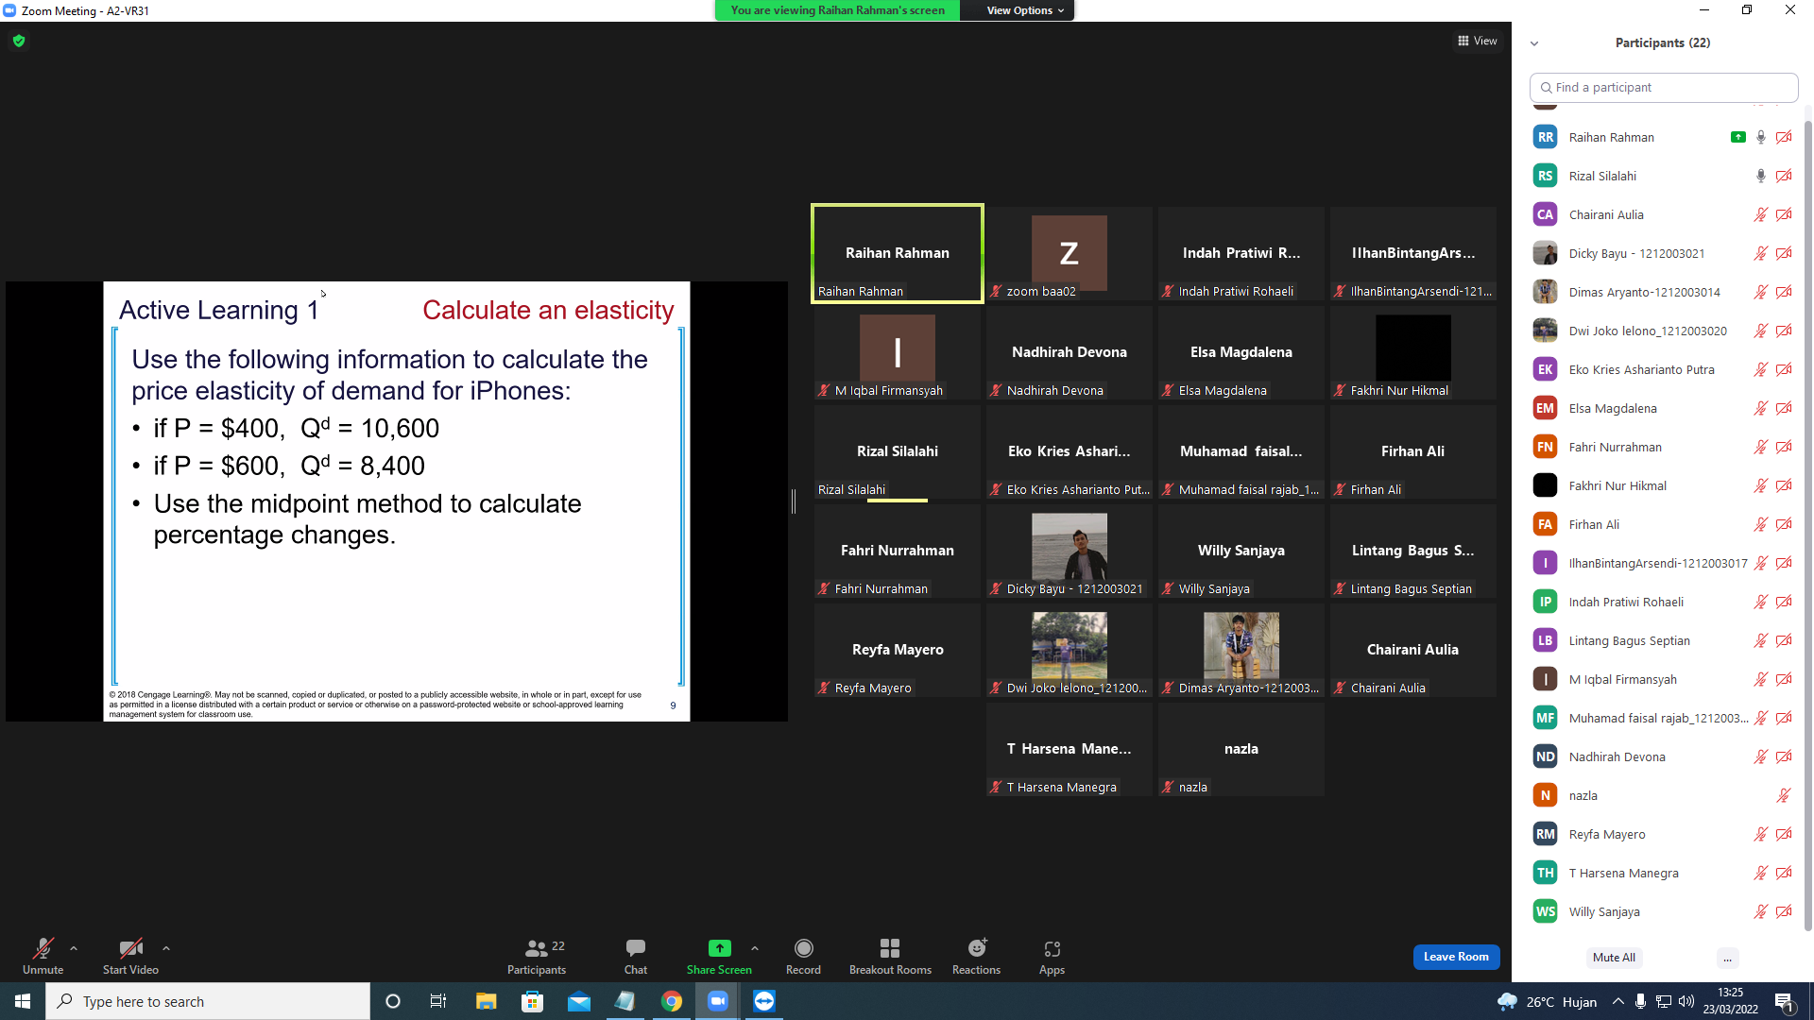Click Dimas Aryanto's photo video tile
The image size is (1814, 1020).
click(1241, 650)
